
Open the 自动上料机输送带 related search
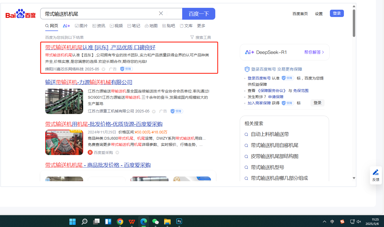[270, 134]
